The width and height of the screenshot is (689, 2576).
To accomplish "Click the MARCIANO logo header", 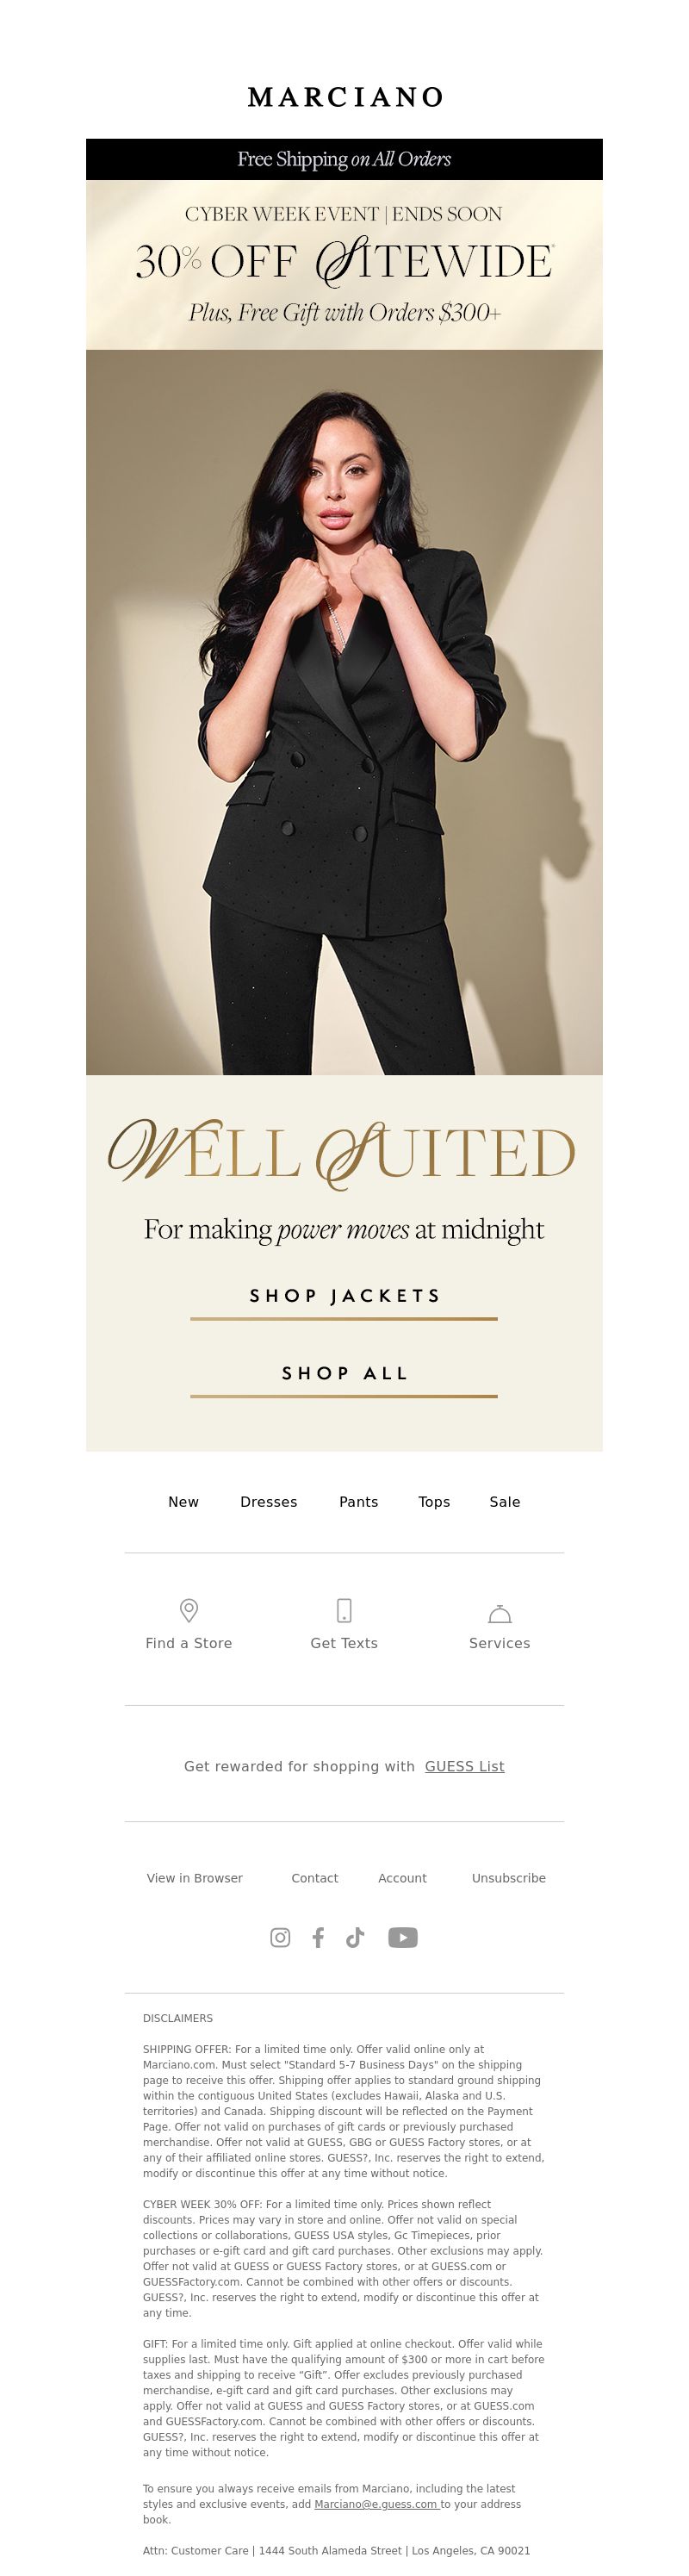I will coord(345,97).
